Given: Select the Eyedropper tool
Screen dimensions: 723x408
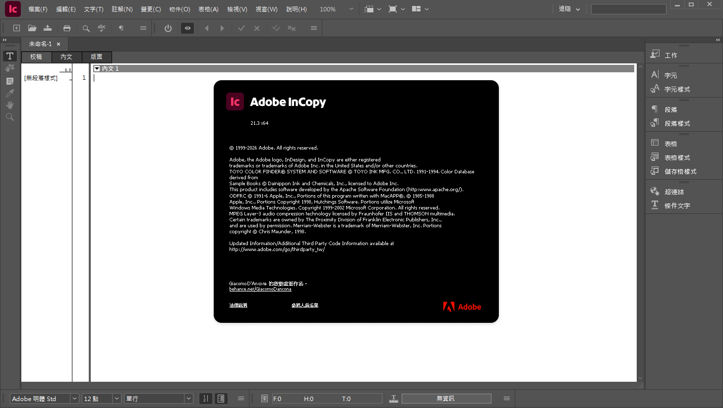Looking at the screenshot, I should 10,93.
